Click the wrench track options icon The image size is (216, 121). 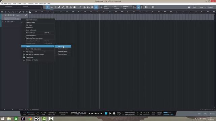pos(9,12)
